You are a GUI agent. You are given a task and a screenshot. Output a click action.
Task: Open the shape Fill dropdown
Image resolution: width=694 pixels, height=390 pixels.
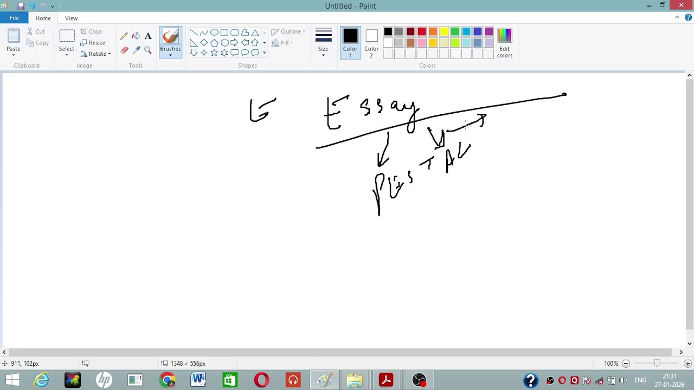click(282, 43)
